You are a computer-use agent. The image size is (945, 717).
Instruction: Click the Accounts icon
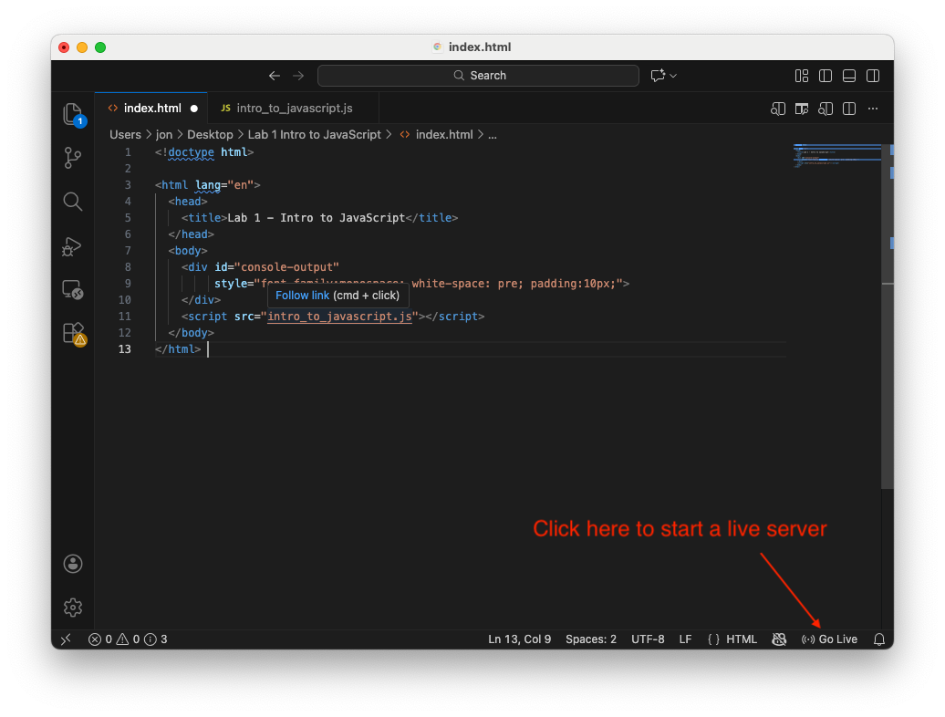(x=73, y=564)
